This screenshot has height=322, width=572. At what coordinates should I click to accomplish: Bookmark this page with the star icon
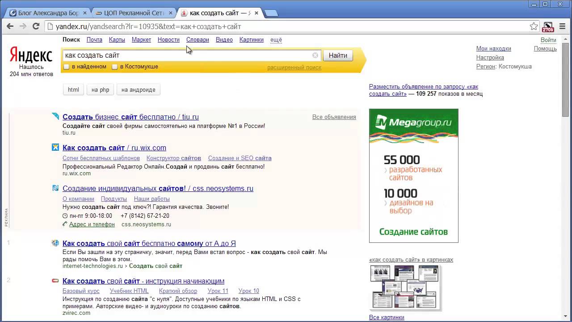click(x=534, y=26)
